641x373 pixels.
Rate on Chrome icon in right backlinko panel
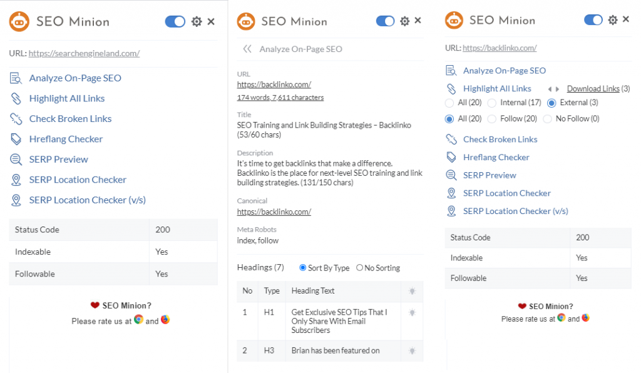click(562, 317)
